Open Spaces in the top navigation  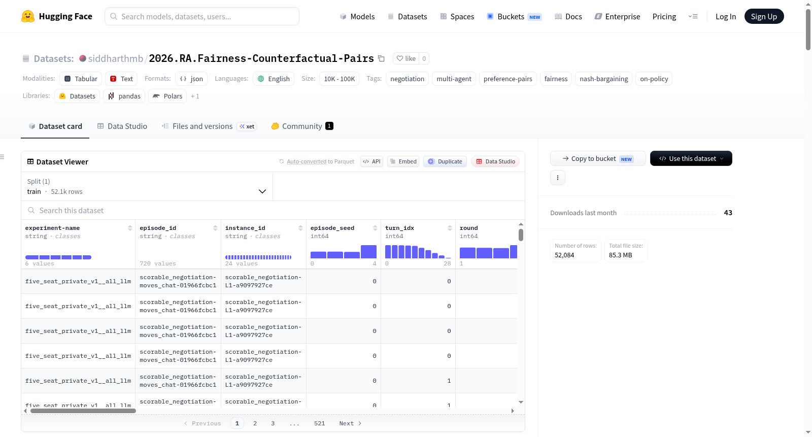tap(457, 16)
